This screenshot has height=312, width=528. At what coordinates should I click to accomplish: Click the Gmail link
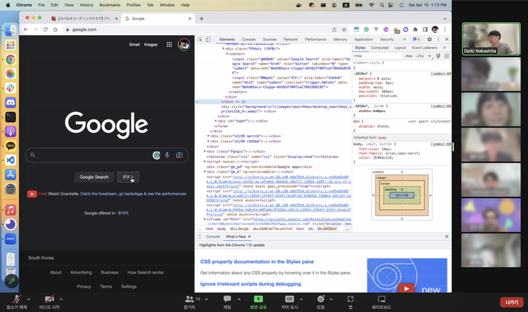pyautogui.click(x=134, y=45)
